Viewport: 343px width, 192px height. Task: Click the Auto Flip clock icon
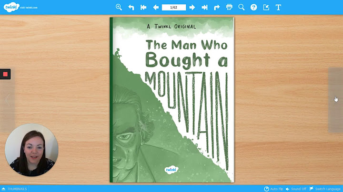[x=266, y=189]
